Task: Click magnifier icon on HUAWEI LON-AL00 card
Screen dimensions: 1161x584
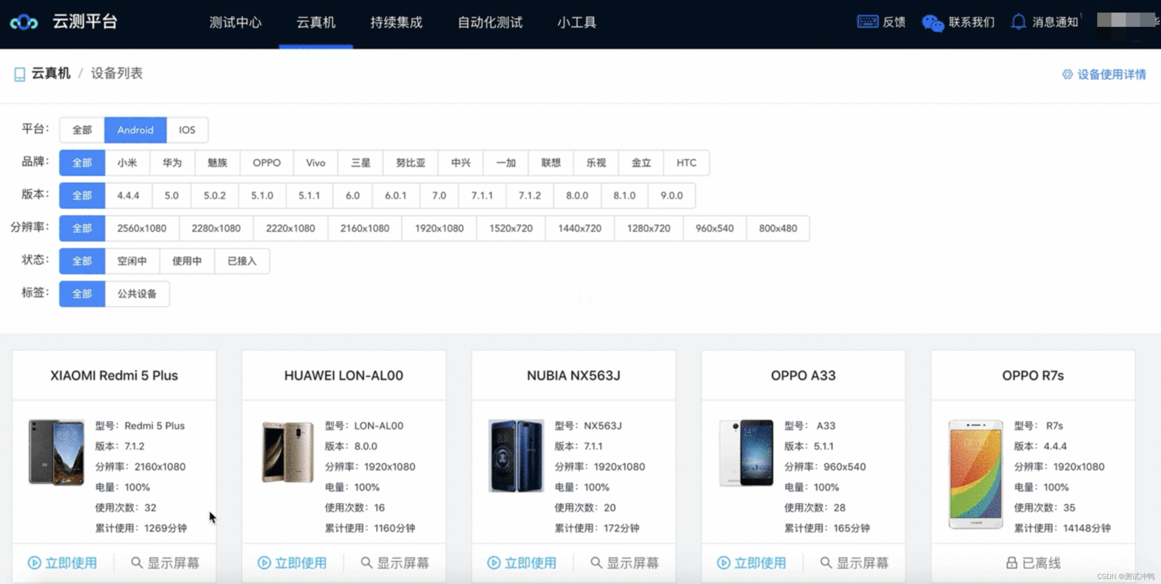Action: [x=366, y=562]
